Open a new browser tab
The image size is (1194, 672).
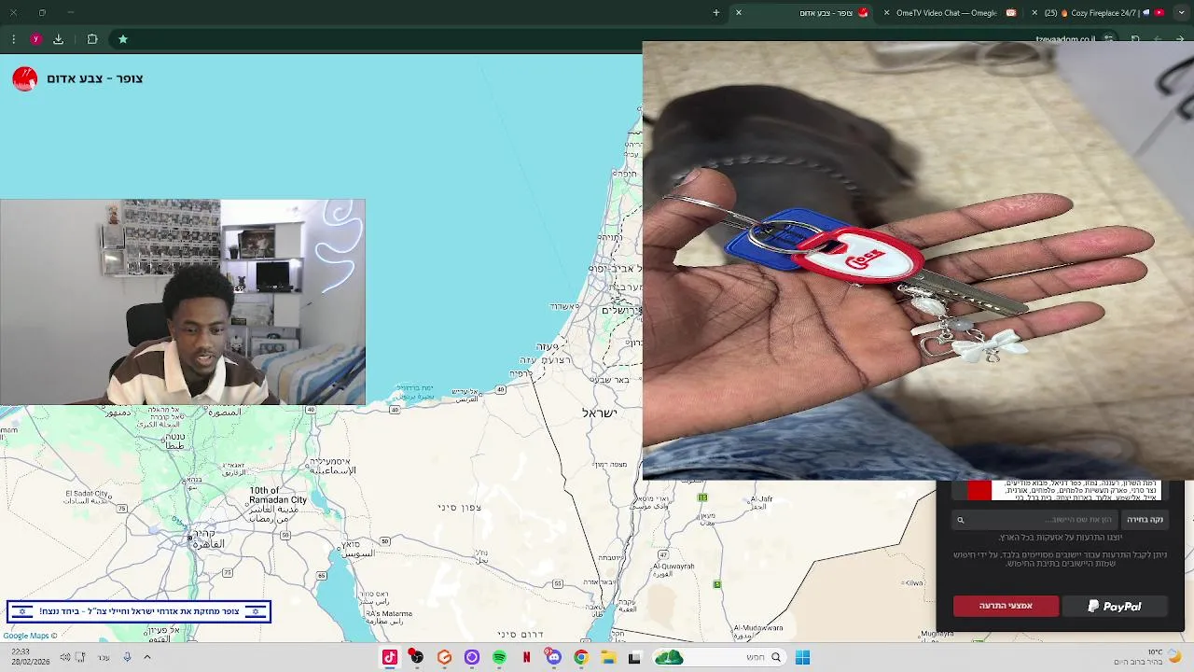716,13
